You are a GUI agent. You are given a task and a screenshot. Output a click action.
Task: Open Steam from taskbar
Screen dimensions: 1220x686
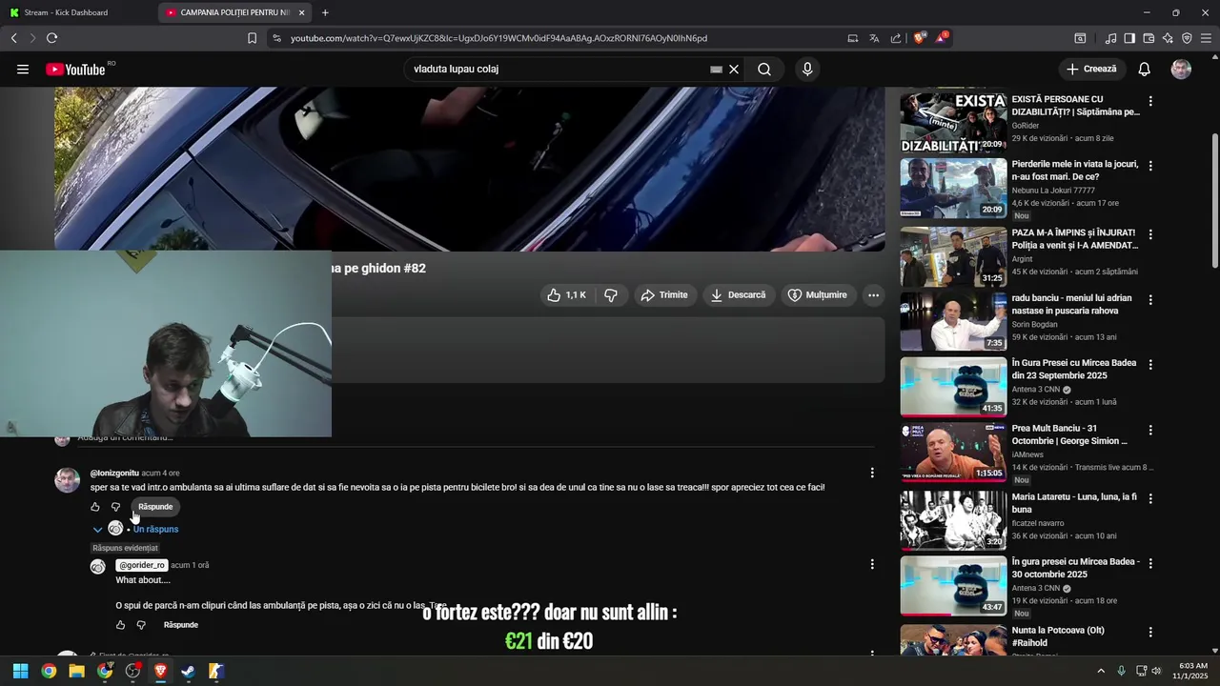pyautogui.click(x=189, y=671)
